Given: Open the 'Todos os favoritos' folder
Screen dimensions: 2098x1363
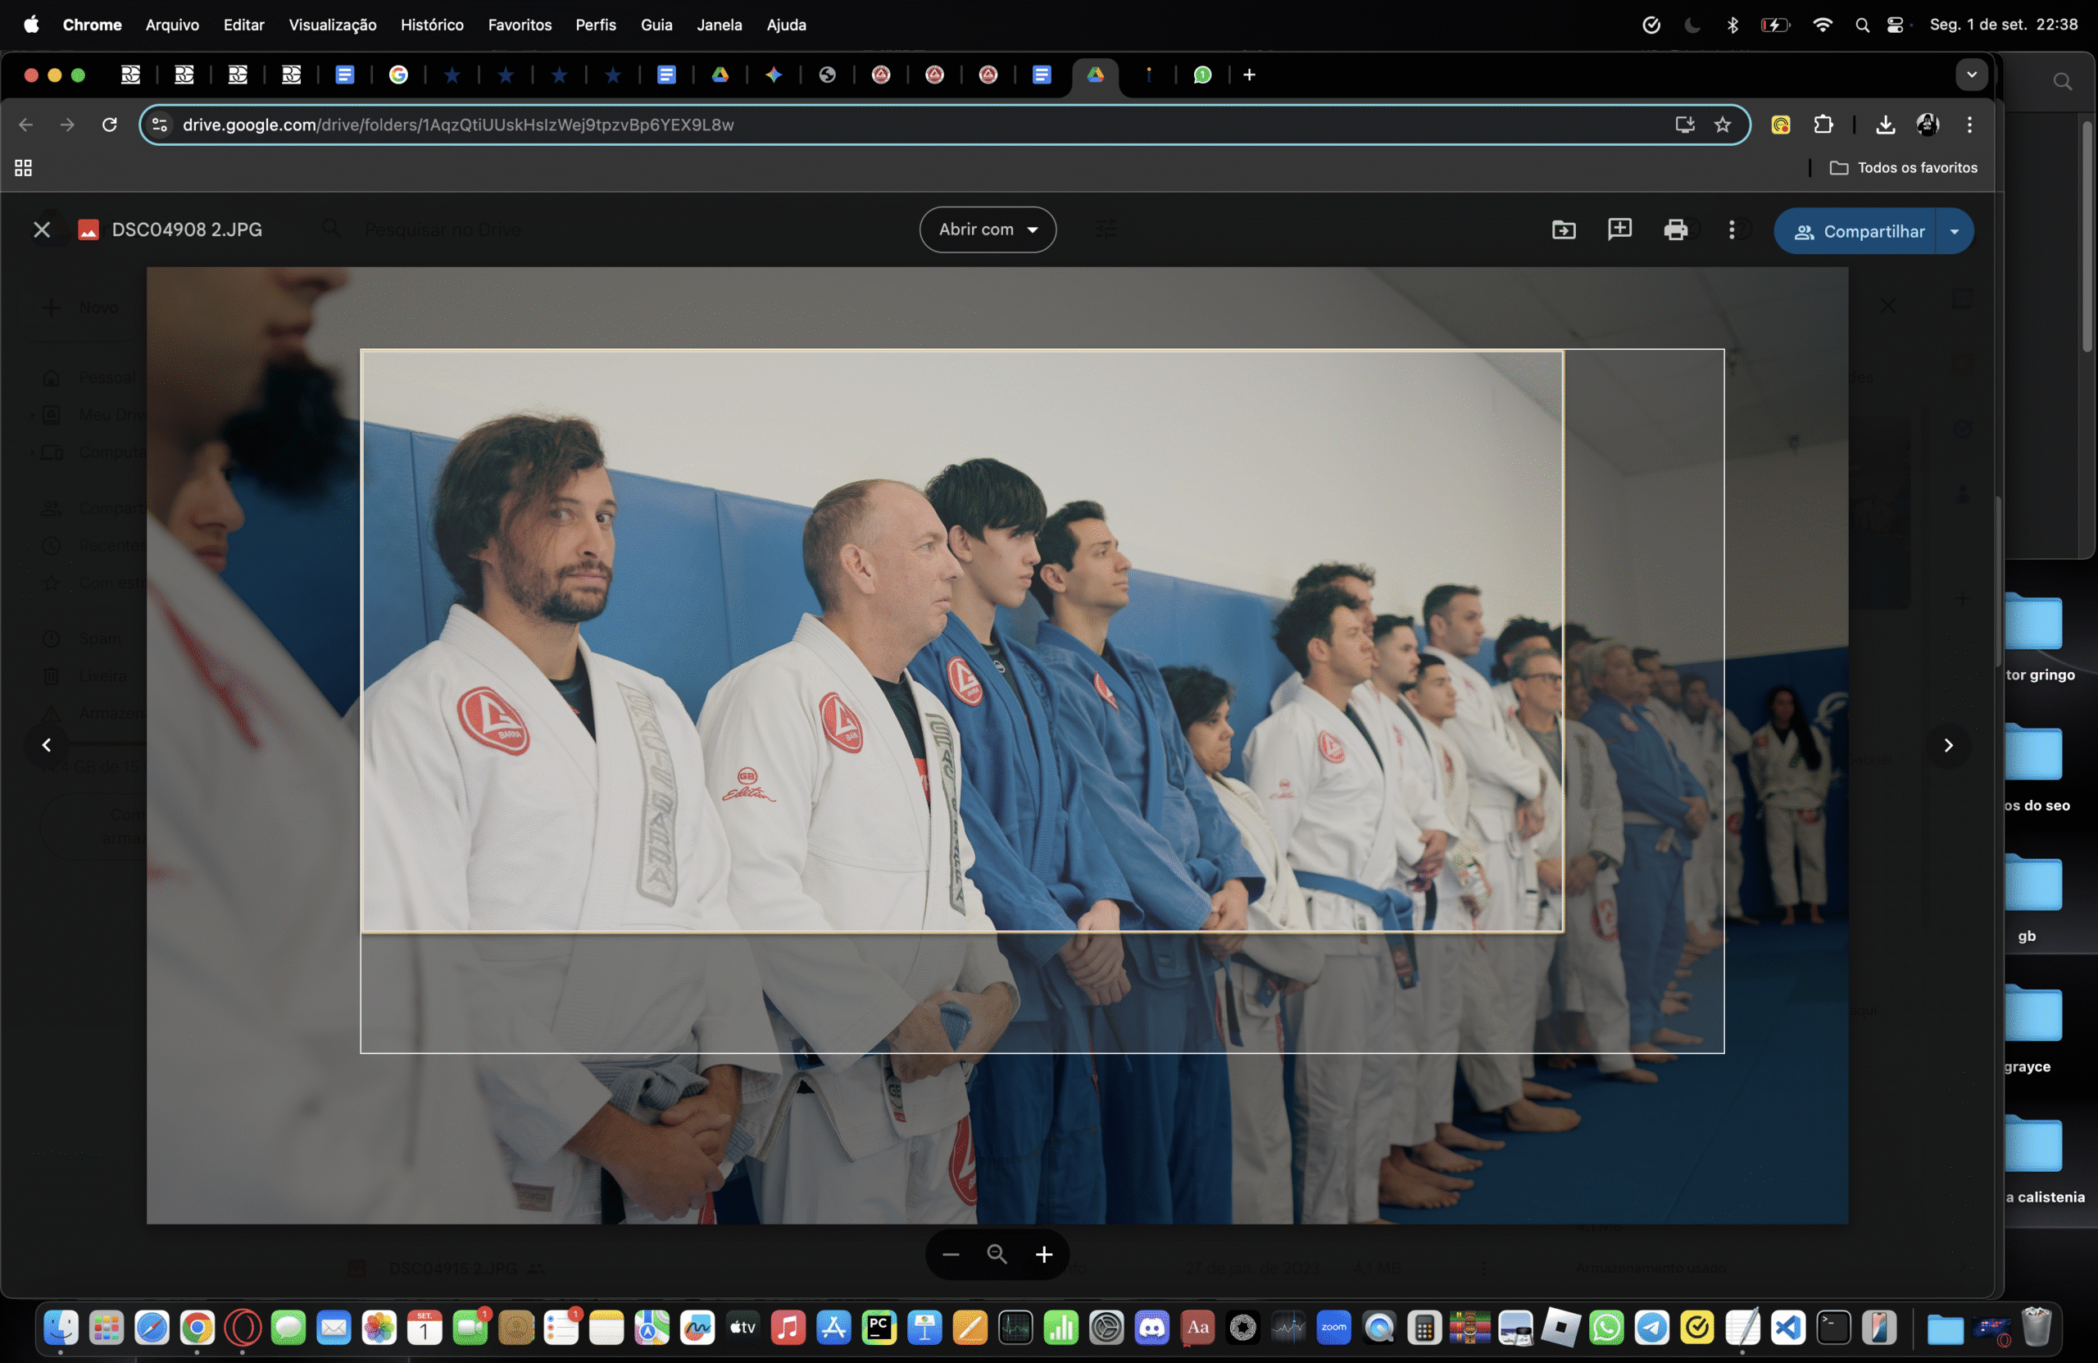Looking at the screenshot, I should point(1903,167).
